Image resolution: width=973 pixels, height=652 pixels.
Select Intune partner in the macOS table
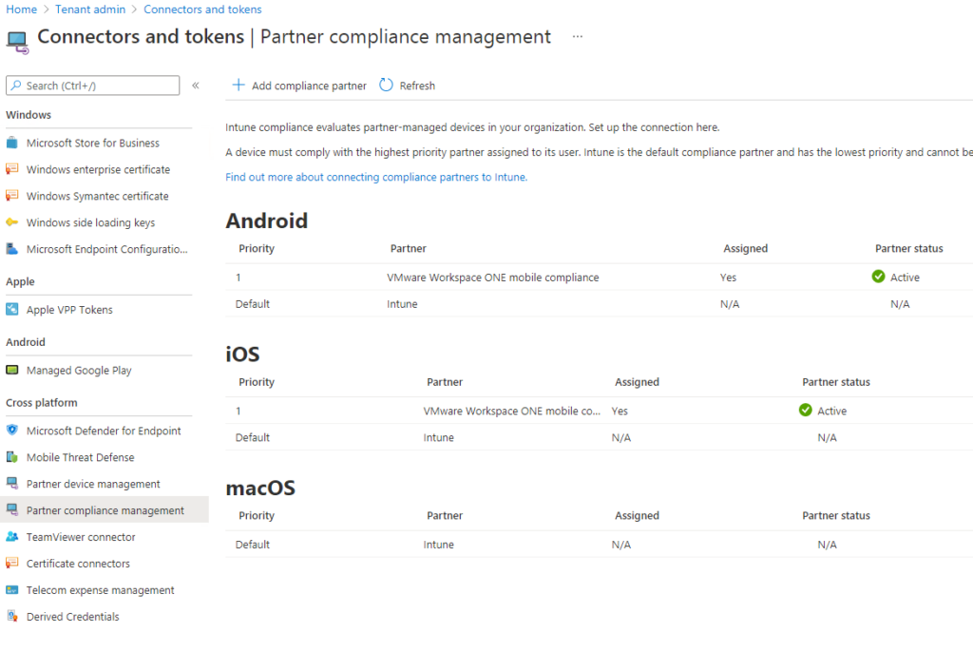click(x=439, y=545)
